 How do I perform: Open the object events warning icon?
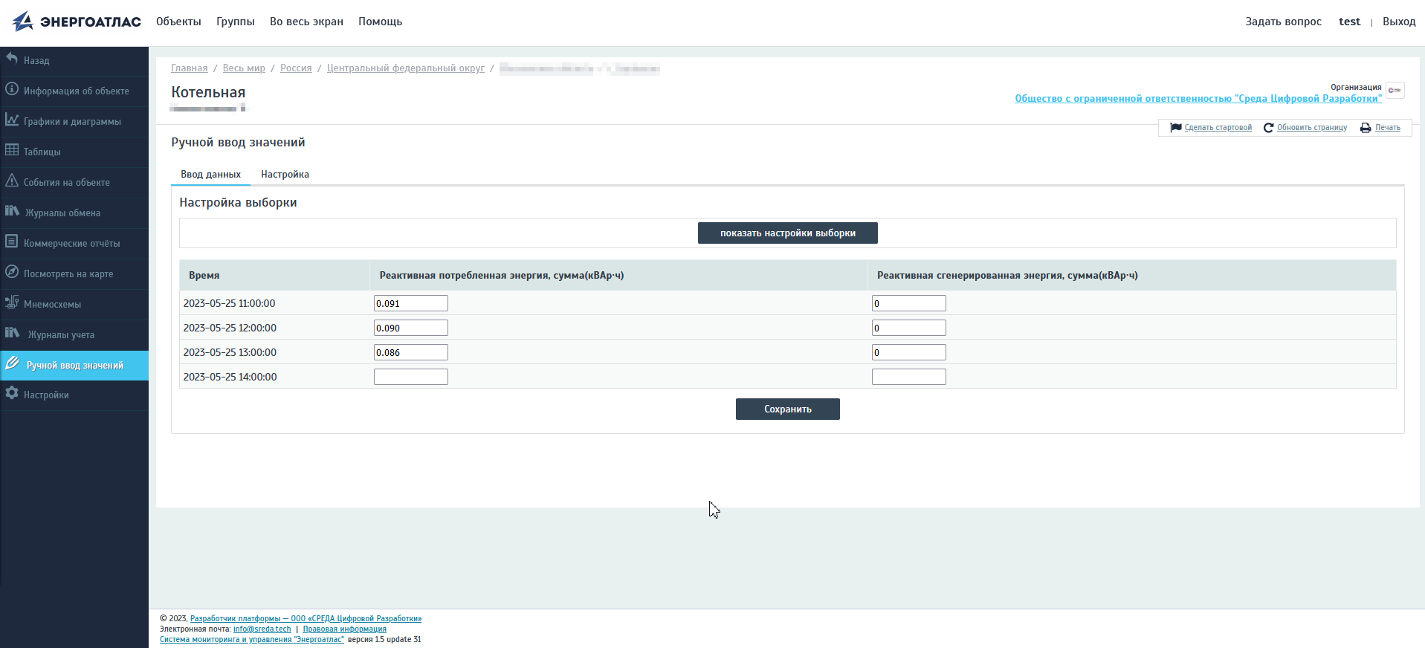(12, 181)
